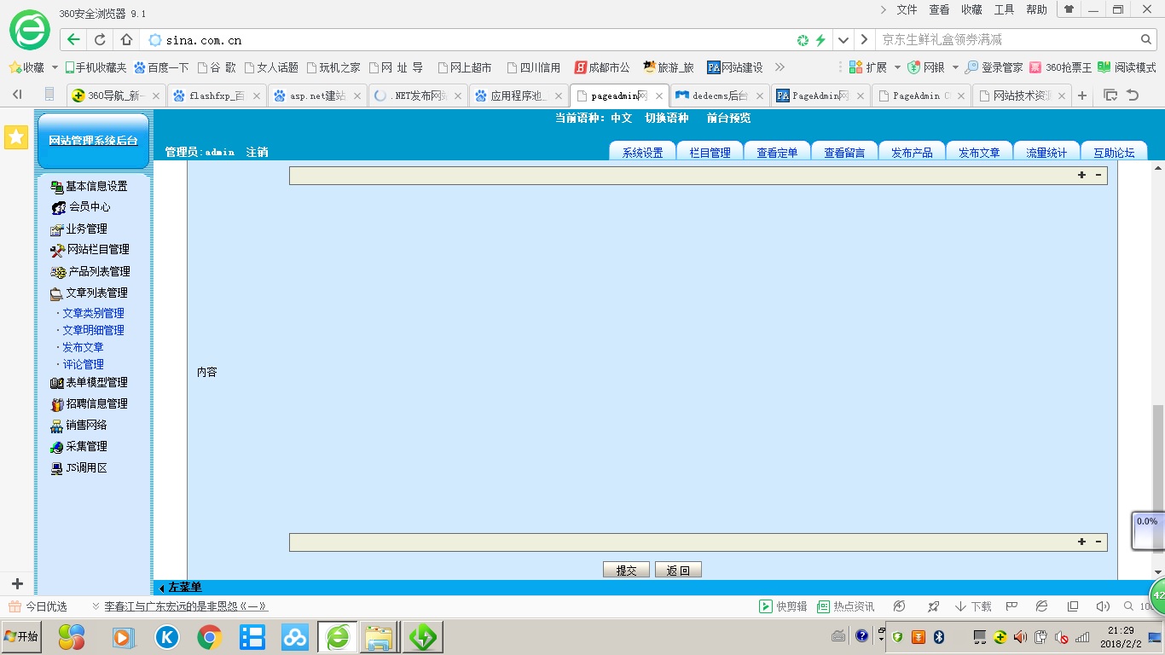Go to the browser home page icon
1165x655 pixels.
coord(126,40)
